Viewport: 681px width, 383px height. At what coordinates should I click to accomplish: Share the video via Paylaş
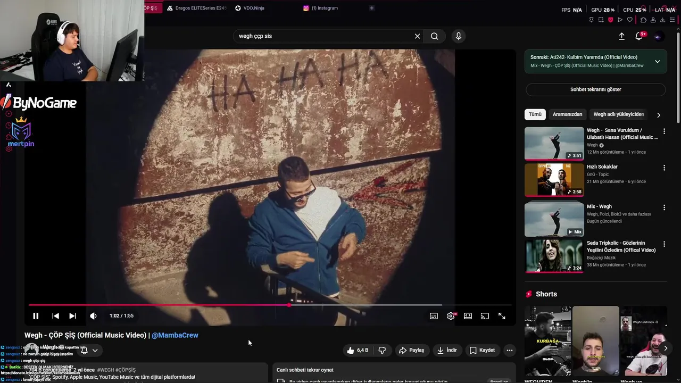click(x=411, y=350)
